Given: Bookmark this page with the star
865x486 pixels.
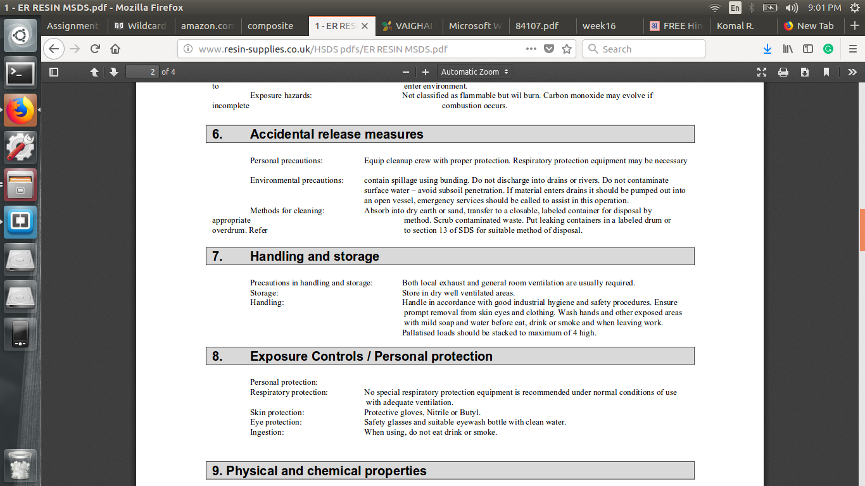Looking at the screenshot, I should coord(567,49).
